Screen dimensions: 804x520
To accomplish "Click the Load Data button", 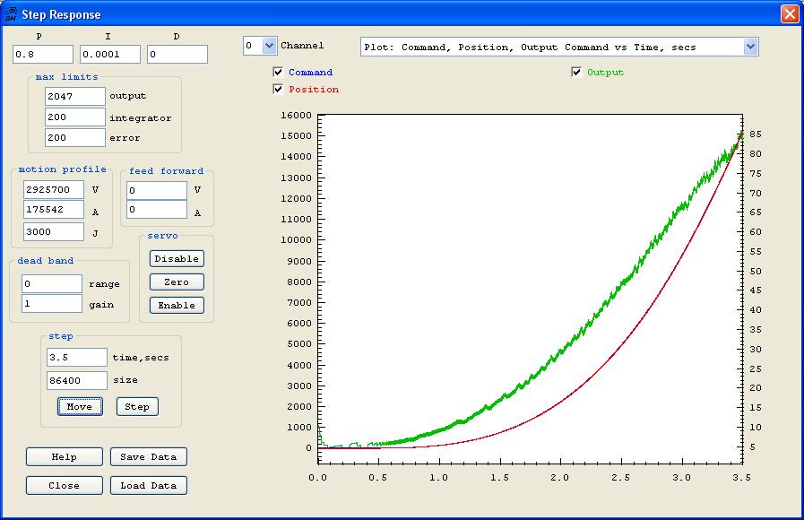I will pyautogui.click(x=150, y=486).
